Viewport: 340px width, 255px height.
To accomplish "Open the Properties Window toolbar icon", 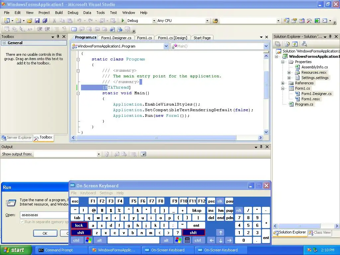I will [x=294, y=21].
